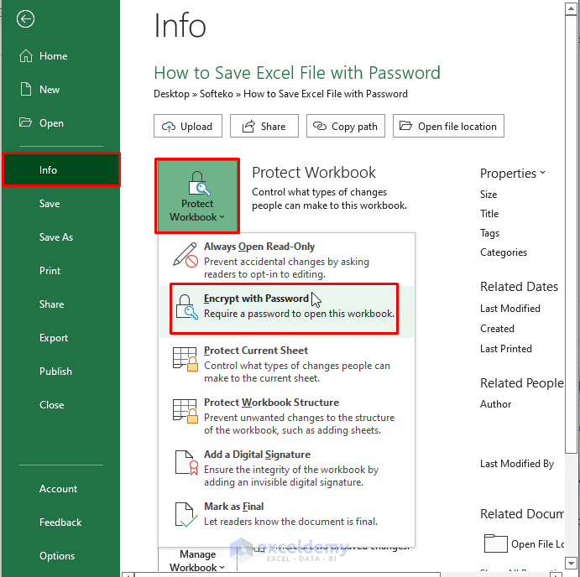Open Options in the sidebar

pos(60,555)
